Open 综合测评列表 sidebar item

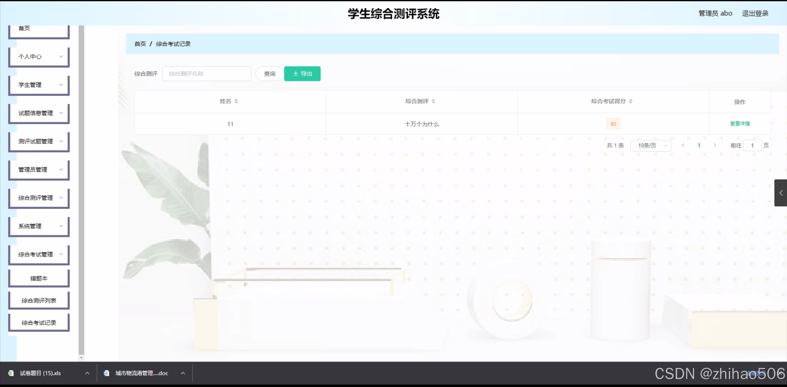click(39, 300)
